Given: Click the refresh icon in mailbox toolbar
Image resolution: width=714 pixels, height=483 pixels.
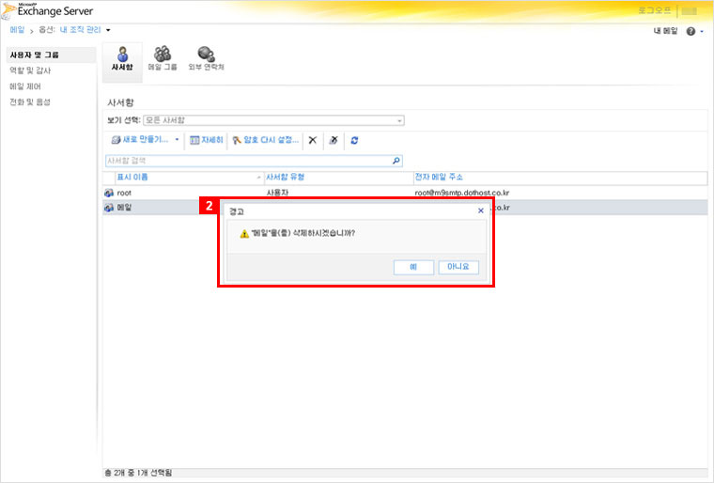Looking at the screenshot, I should tap(354, 140).
